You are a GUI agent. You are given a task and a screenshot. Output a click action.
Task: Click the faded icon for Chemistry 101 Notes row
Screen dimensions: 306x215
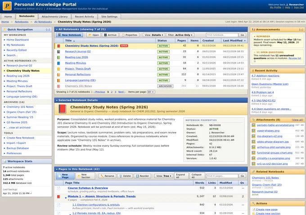pos(58,86)
